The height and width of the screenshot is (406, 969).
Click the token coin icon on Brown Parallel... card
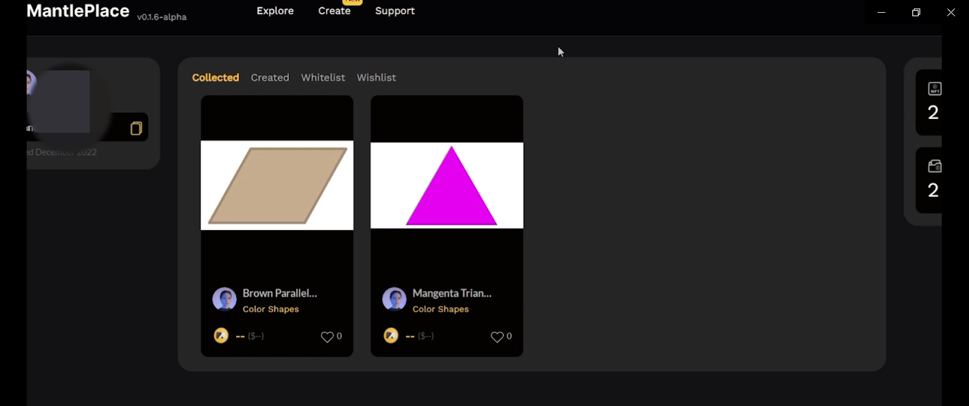pos(221,335)
